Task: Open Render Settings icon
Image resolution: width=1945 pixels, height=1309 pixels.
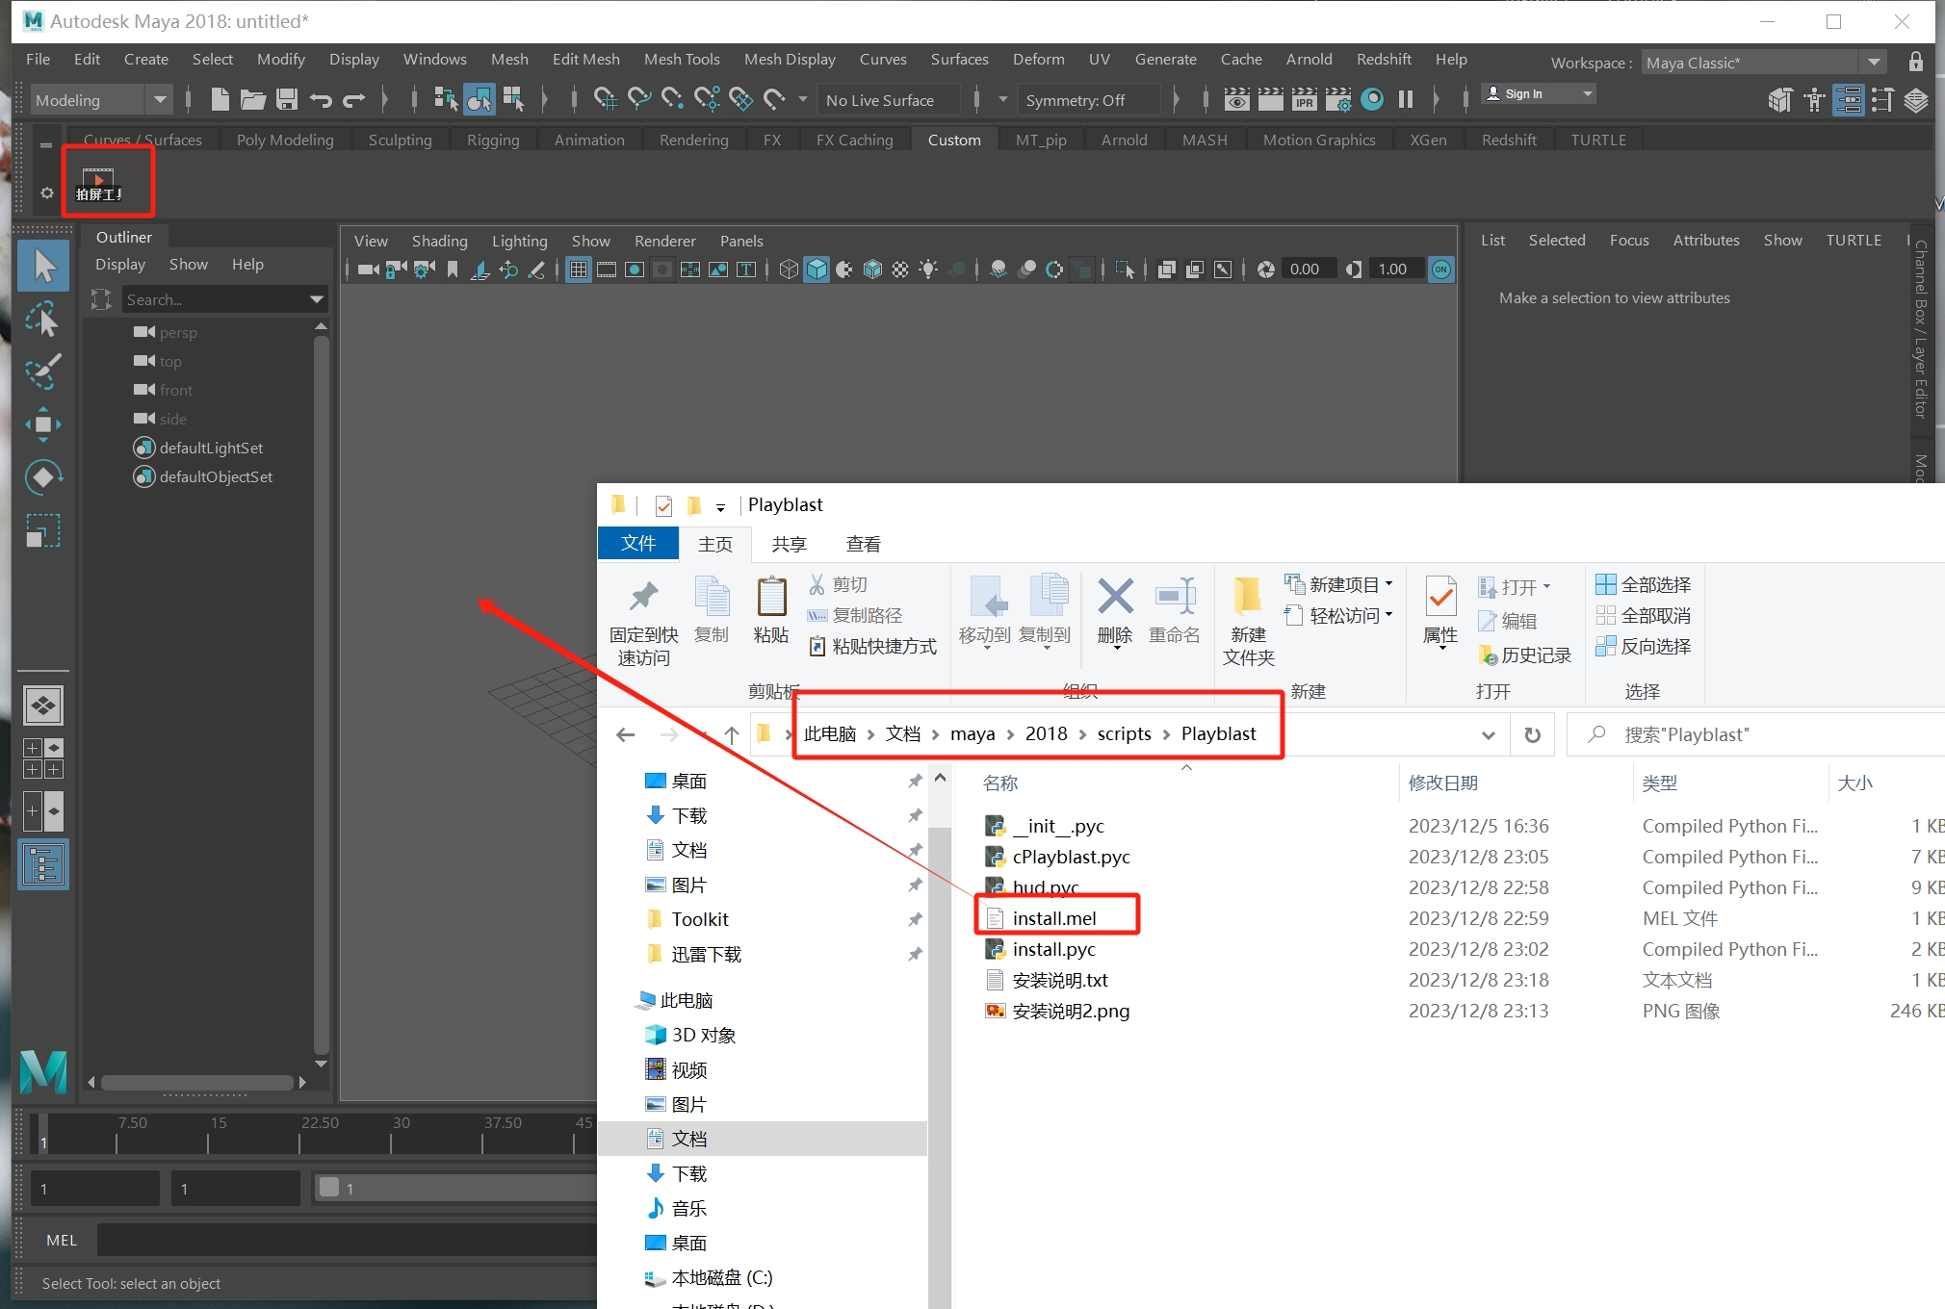Action: coord(1338,99)
